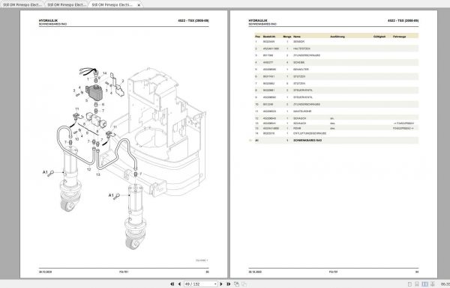Click the Bestell-Nr column header
The width and height of the screenshot is (450, 288).
point(269,37)
